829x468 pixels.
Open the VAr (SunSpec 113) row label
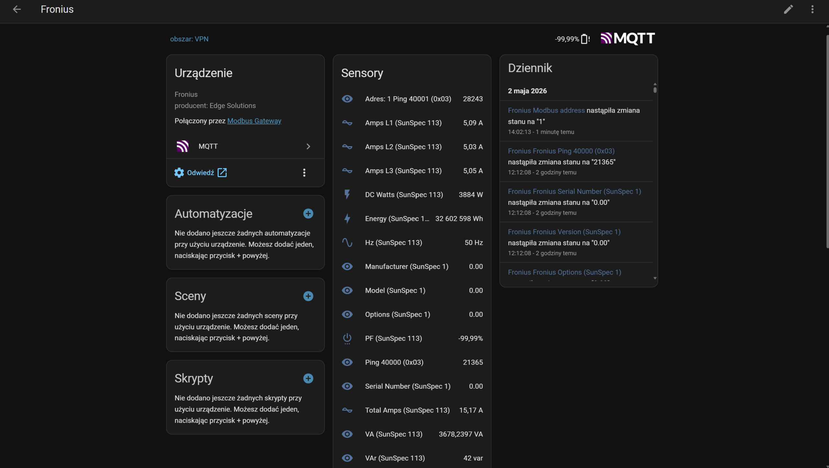(x=395, y=458)
